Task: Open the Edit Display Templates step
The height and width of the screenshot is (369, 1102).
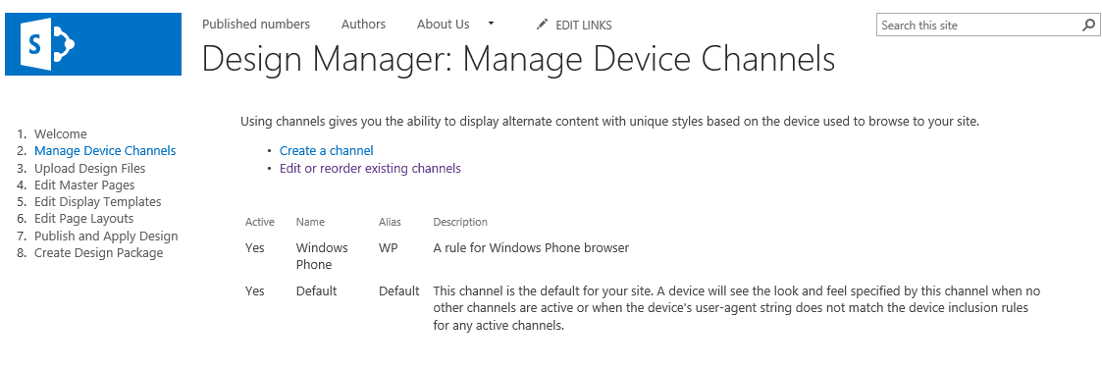Action: pyautogui.click(x=98, y=202)
